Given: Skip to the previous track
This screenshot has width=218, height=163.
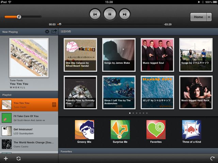Looking at the screenshot, I should [95, 14].
